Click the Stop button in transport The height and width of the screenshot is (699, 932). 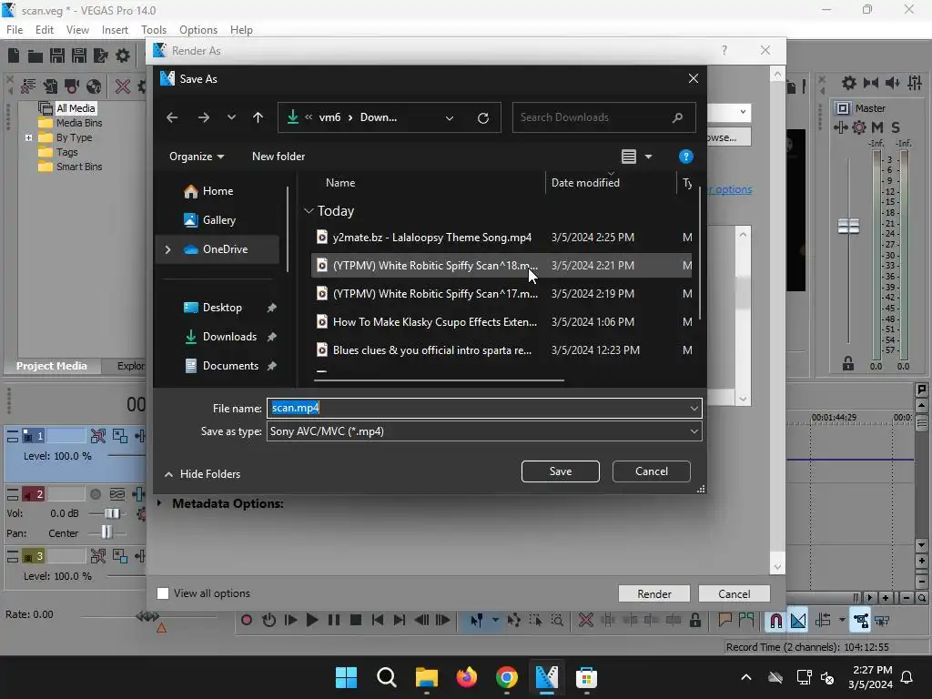click(356, 621)
